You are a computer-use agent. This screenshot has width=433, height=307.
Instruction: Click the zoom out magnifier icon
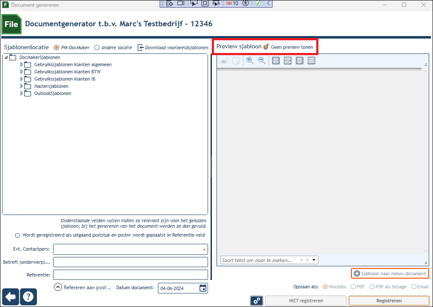262,60
